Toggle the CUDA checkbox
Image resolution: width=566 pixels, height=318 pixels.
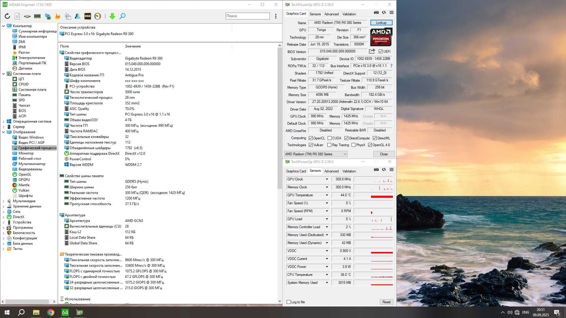pos(329,138)
